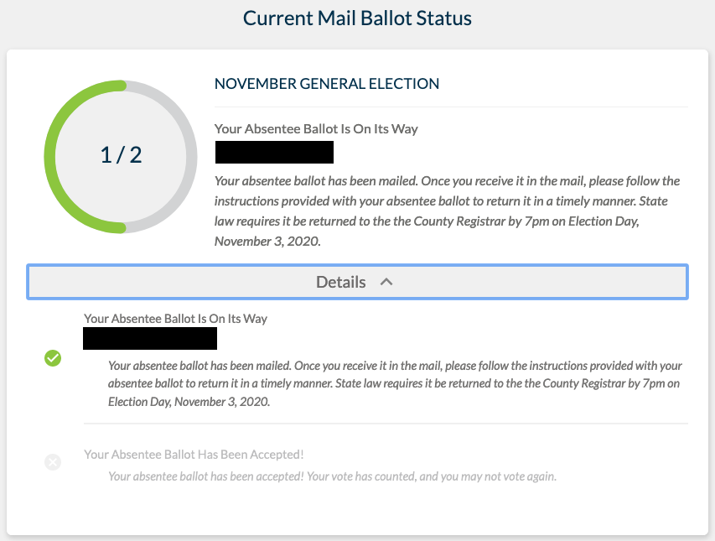The height and width of the screenshot is (541, 715).
Task: Click the green checkmark status icon
Action: click(53, 359)
